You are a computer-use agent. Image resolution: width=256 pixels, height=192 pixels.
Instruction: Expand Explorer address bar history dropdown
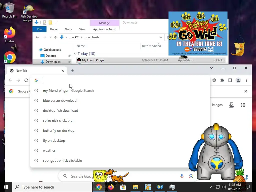[161, 37]
